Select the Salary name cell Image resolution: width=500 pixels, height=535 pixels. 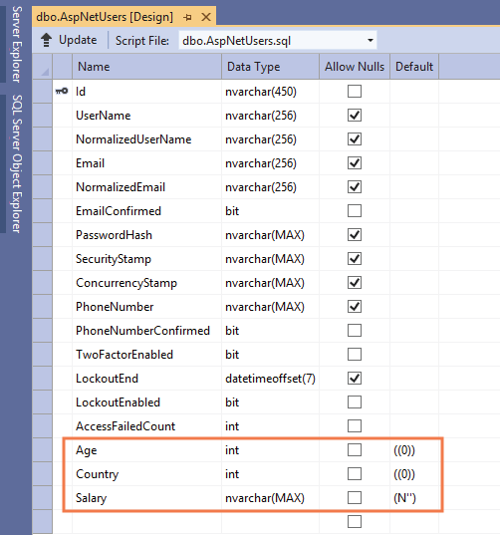coord(147,497)
